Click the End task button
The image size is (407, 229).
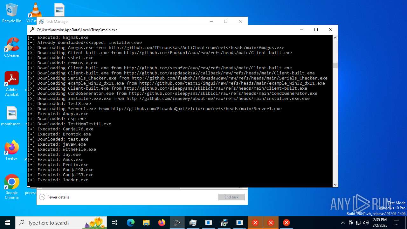point(231,197)
